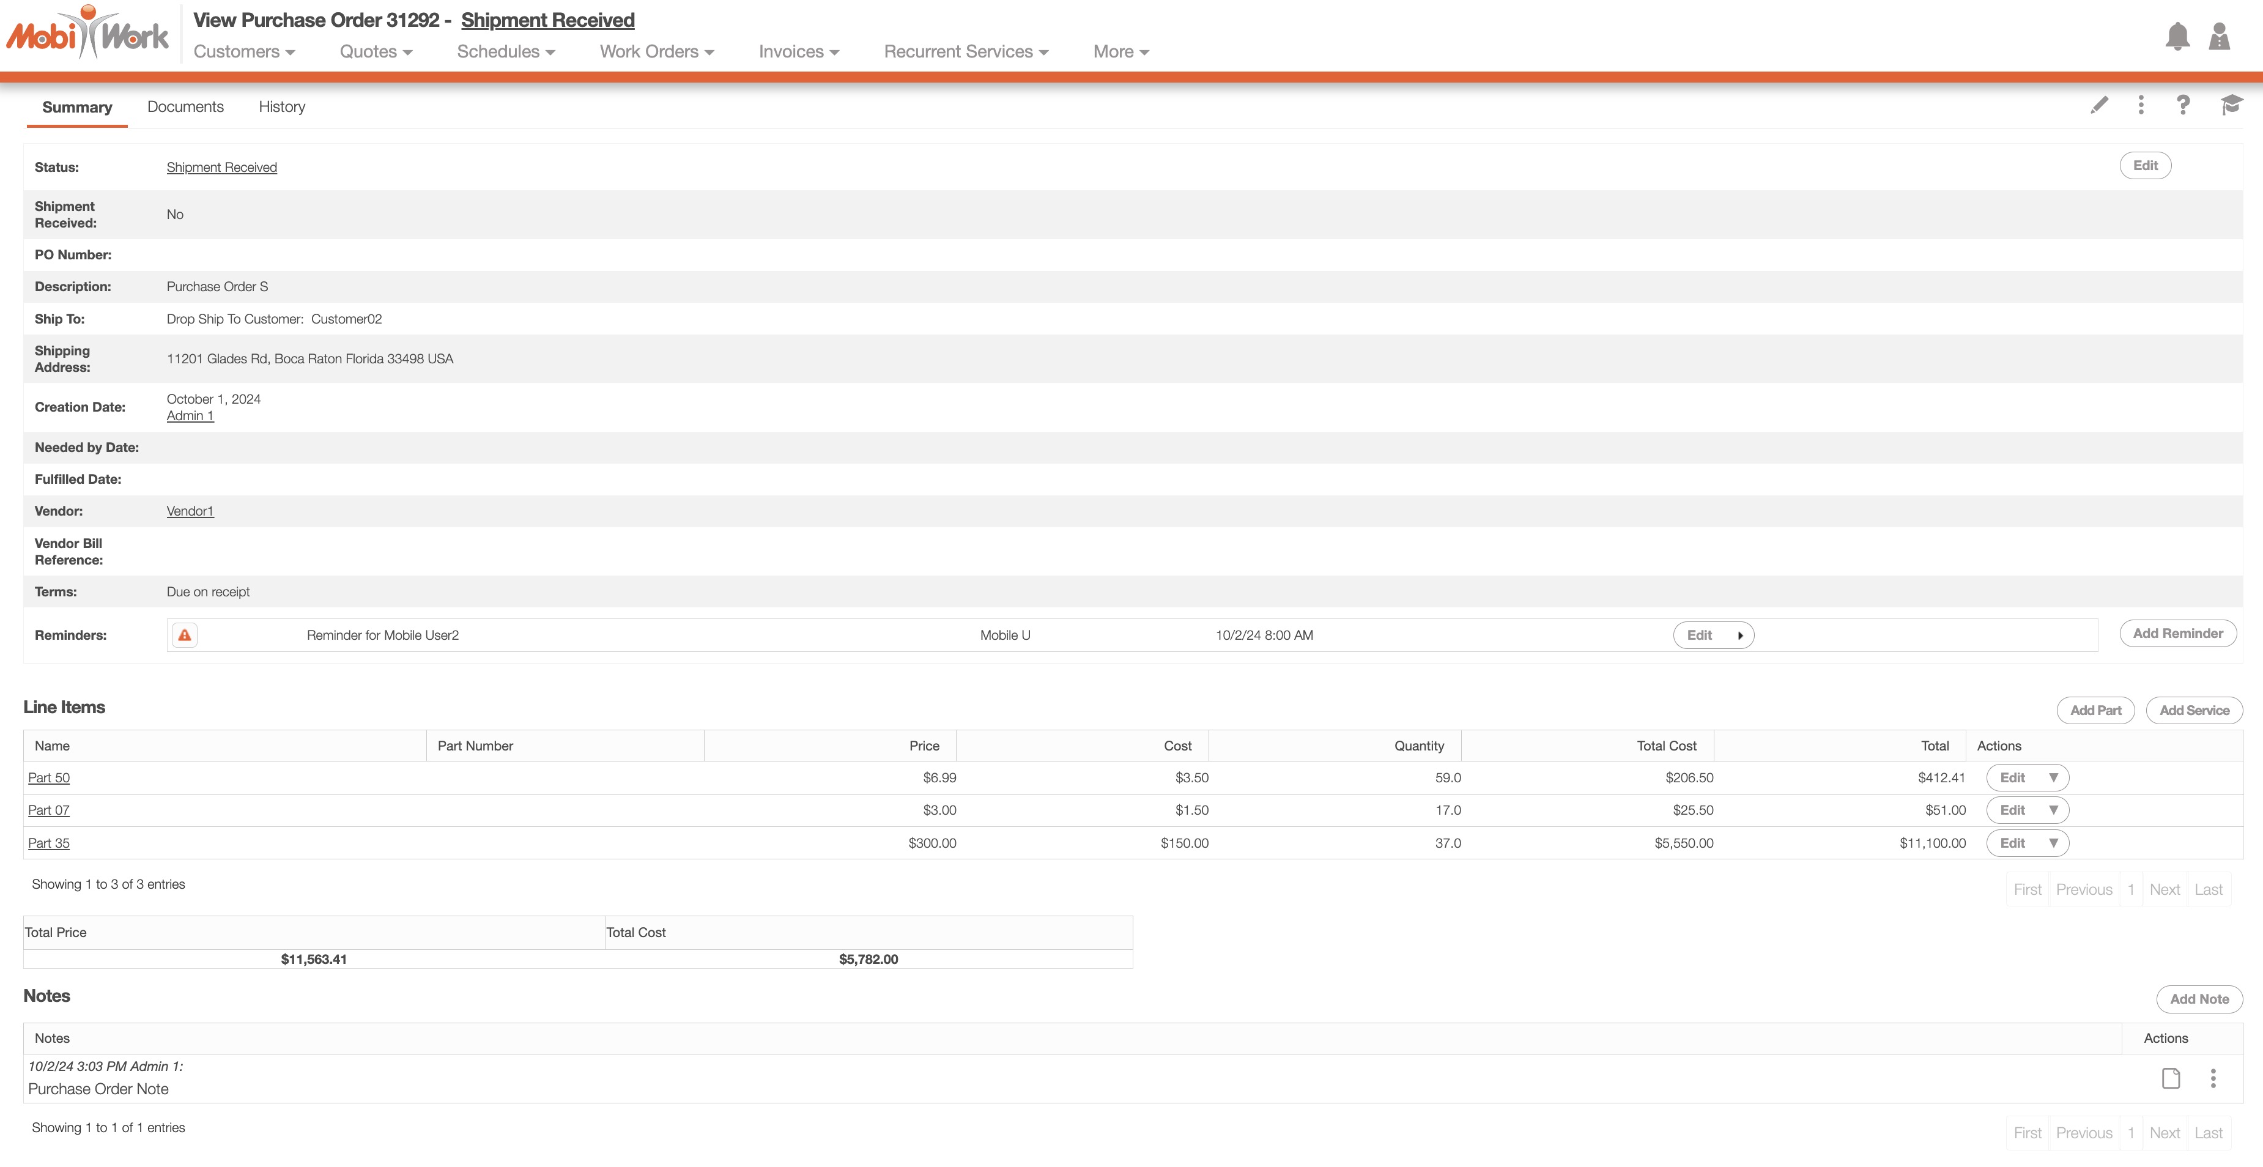Click the Add Part button

click(2095, 711)
